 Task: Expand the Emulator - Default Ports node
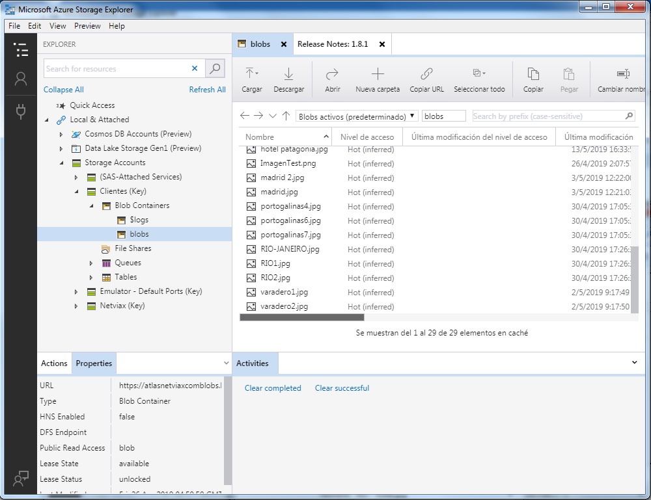tap(76, 291)
